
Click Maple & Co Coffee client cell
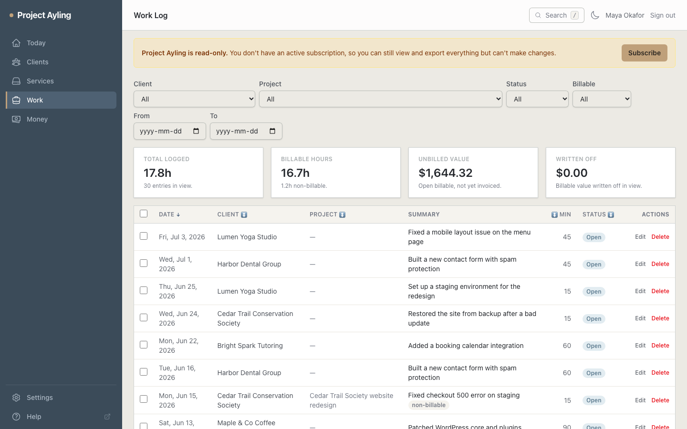point(246,423)
